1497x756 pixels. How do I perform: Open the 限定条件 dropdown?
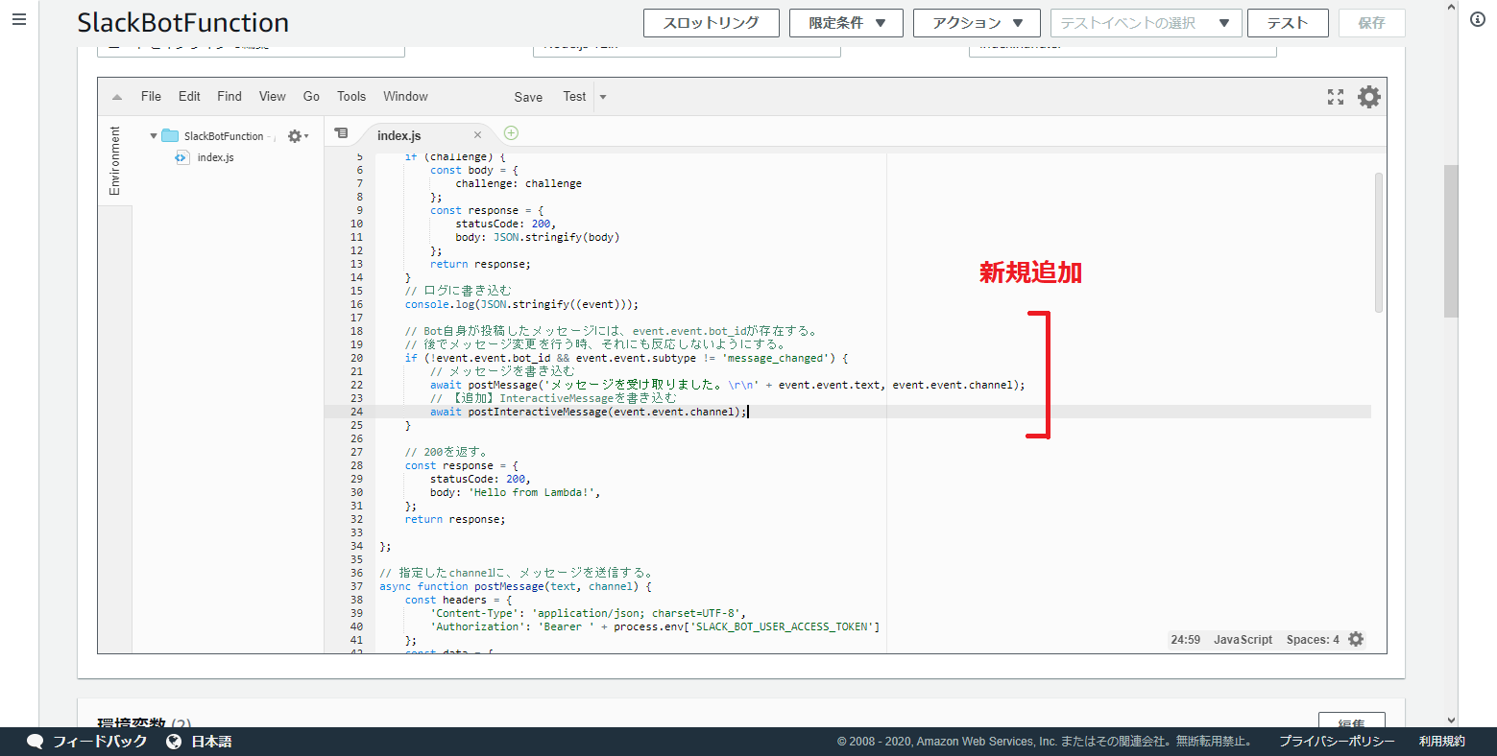pyautogui.click(x=846, y=23)
